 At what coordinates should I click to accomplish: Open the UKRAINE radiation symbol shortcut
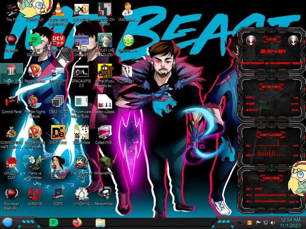tap(35, 197)
